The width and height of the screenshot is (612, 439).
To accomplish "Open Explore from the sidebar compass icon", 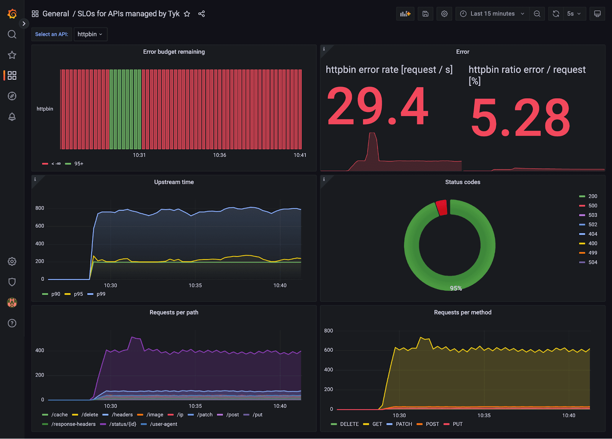I will coord(12,96).
